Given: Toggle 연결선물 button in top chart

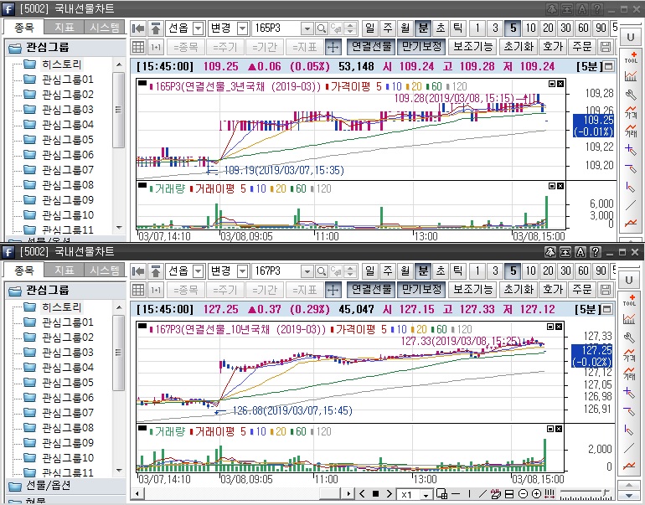Looking at the screenshot, I should pyautogui.click(x=371, y=47).
